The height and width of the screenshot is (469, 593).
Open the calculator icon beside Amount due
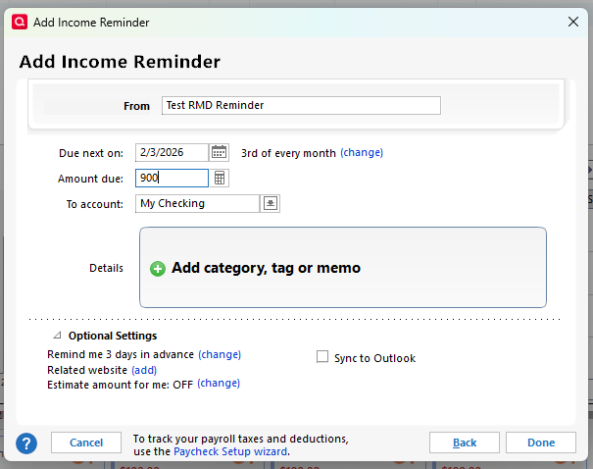221,178
